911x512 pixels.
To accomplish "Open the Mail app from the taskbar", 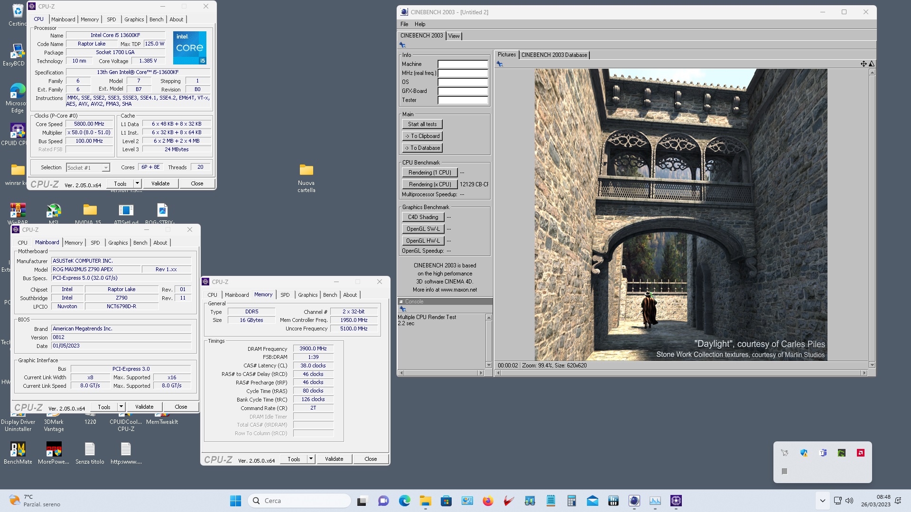I will [x=592, y=501].
